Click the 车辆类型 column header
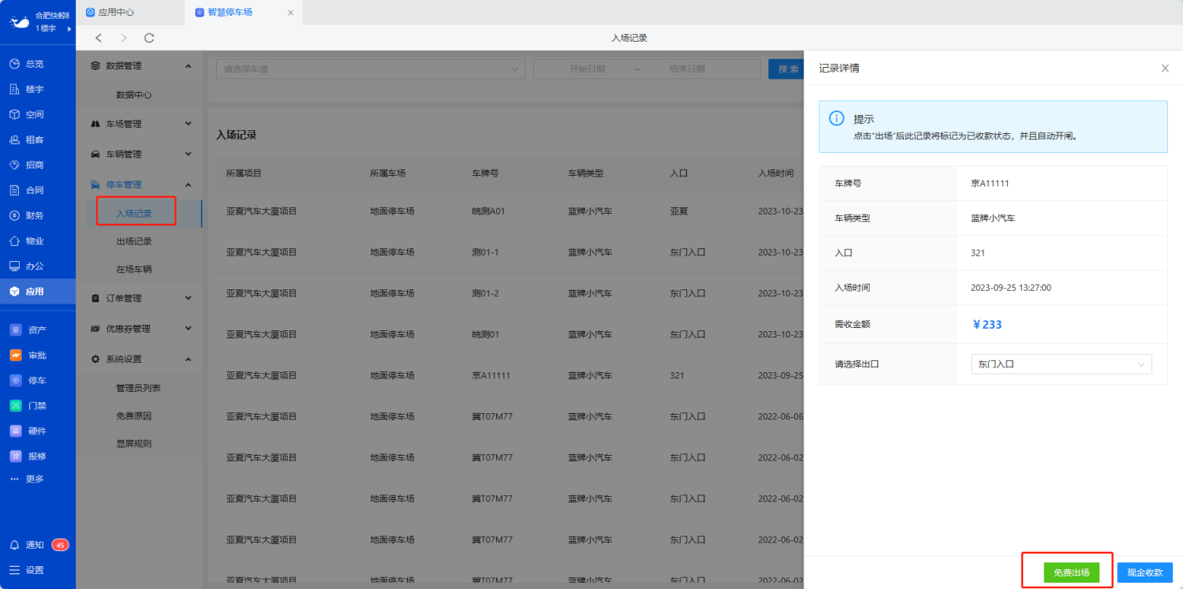Image resolution: width=1183 pixels, height=589 pixels. [586, 173]
